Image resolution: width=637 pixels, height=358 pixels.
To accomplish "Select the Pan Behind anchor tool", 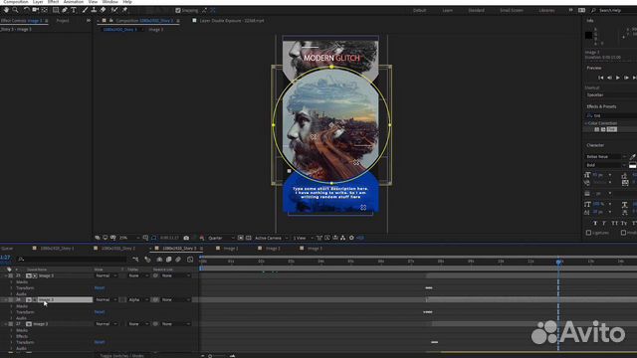I will point(44,10).
